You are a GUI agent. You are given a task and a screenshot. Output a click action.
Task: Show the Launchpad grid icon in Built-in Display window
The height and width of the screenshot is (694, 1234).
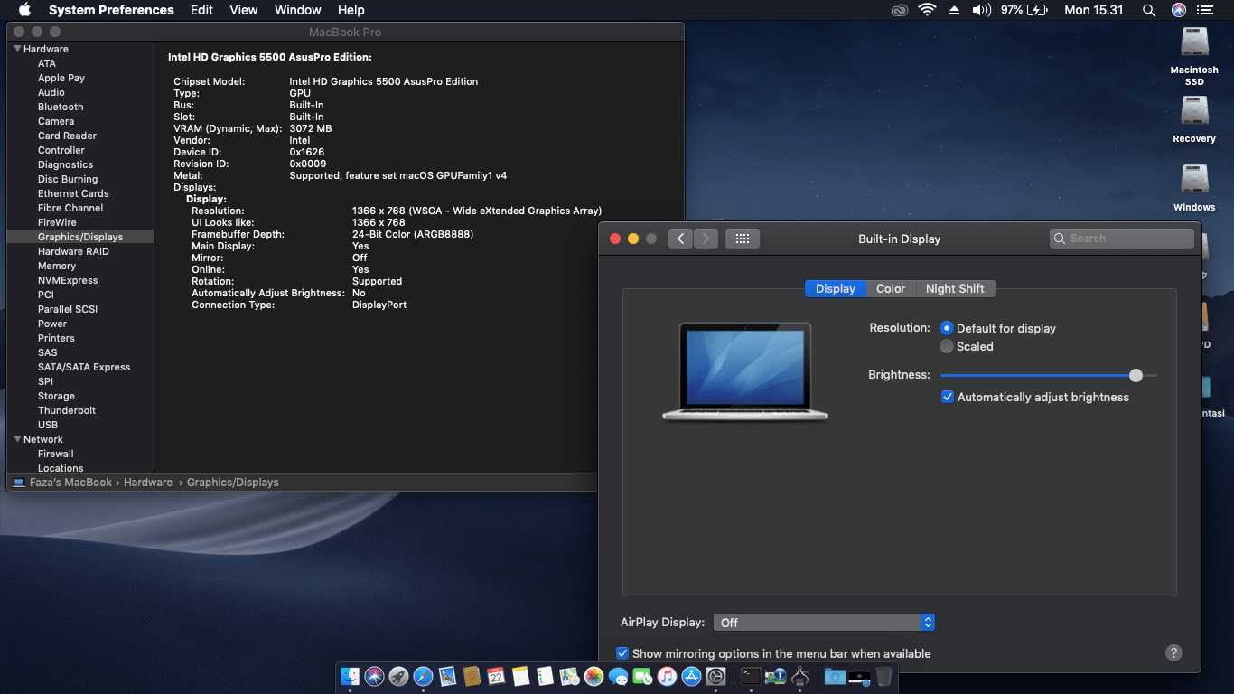tap(742, 238)
